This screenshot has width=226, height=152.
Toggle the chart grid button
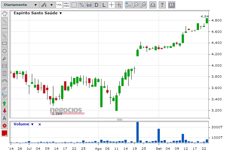pyautogui.click(x=74, y=5)
